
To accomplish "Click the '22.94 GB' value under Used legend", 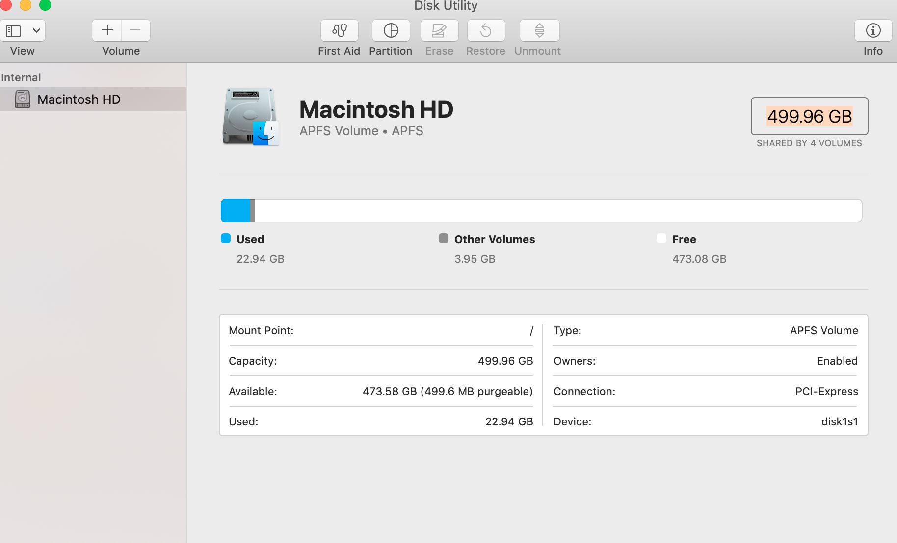I will [261, 259].
